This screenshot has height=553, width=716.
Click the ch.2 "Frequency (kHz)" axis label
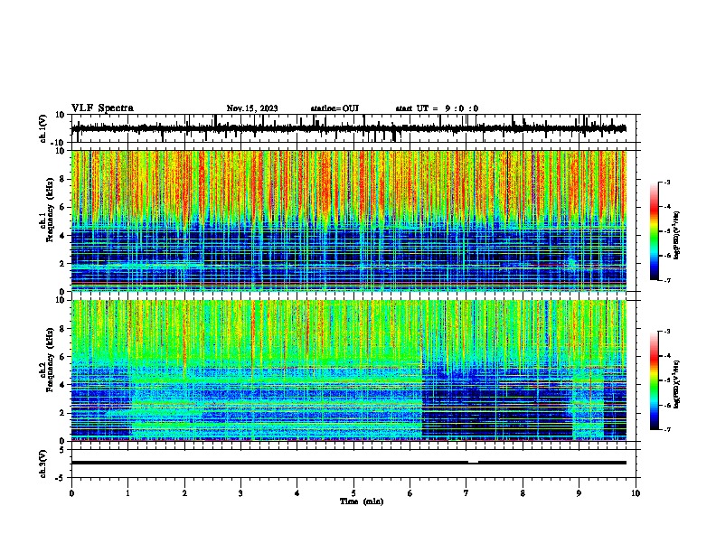pos(50,360)
